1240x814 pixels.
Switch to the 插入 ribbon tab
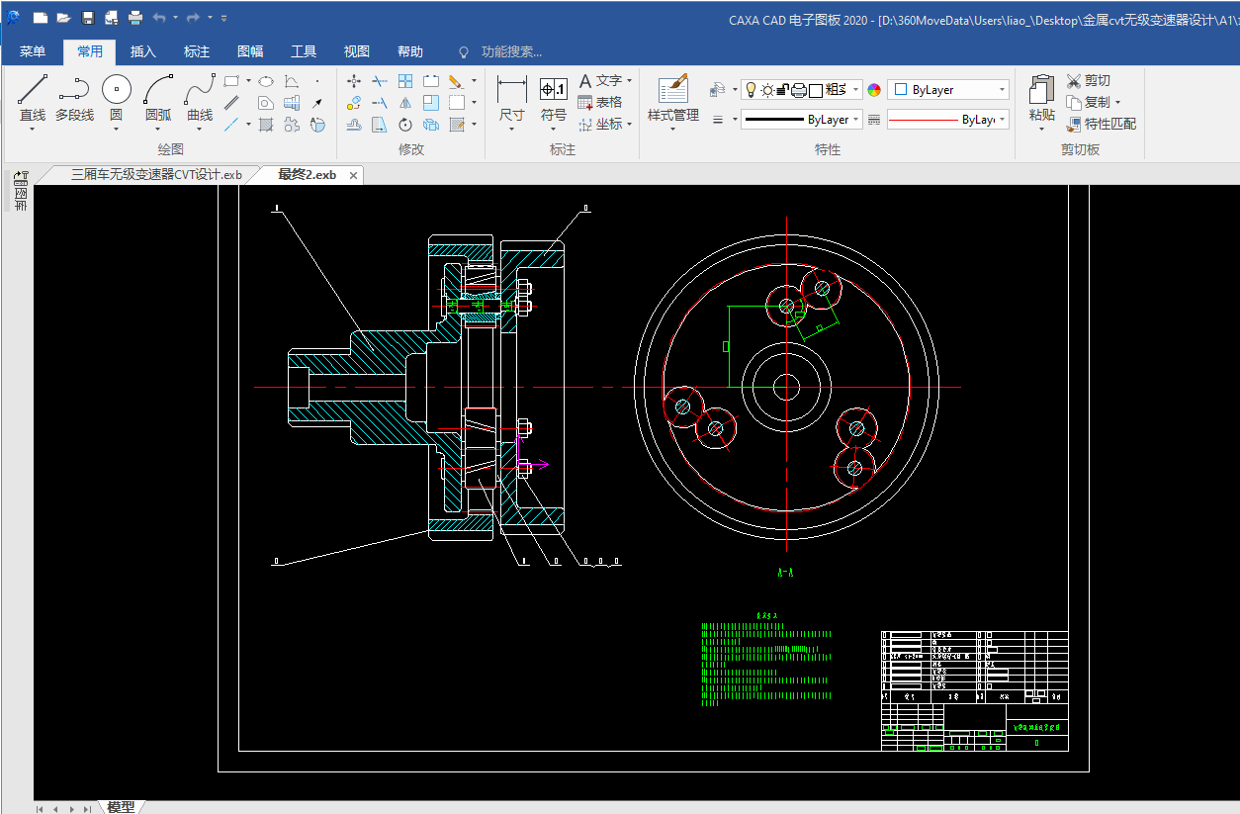143,51
